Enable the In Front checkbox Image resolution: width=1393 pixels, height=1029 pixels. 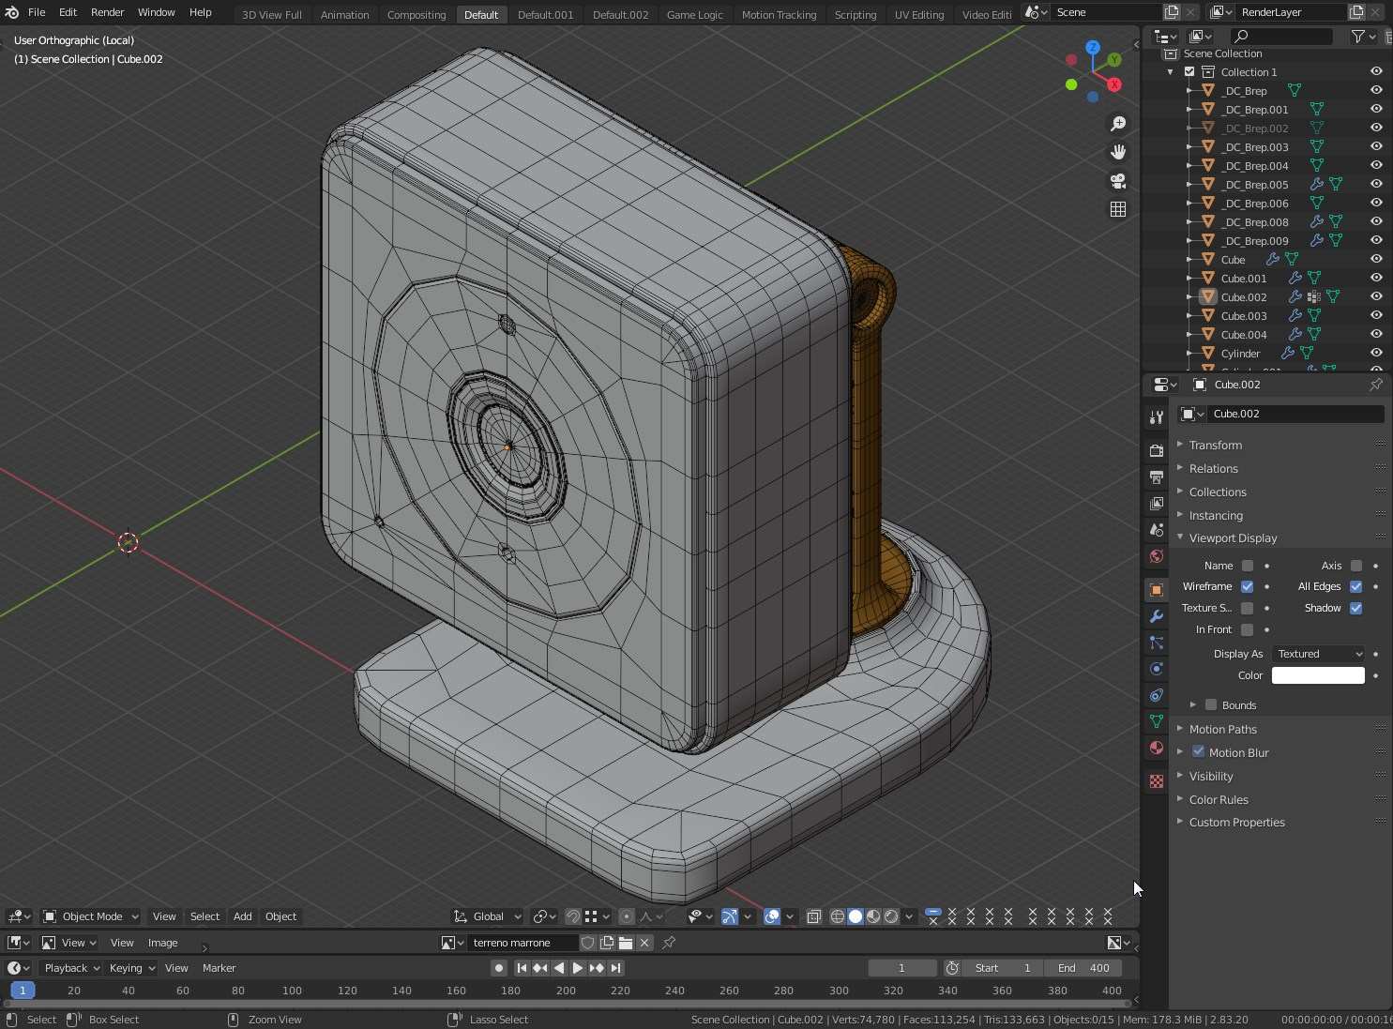(1247, 629)
